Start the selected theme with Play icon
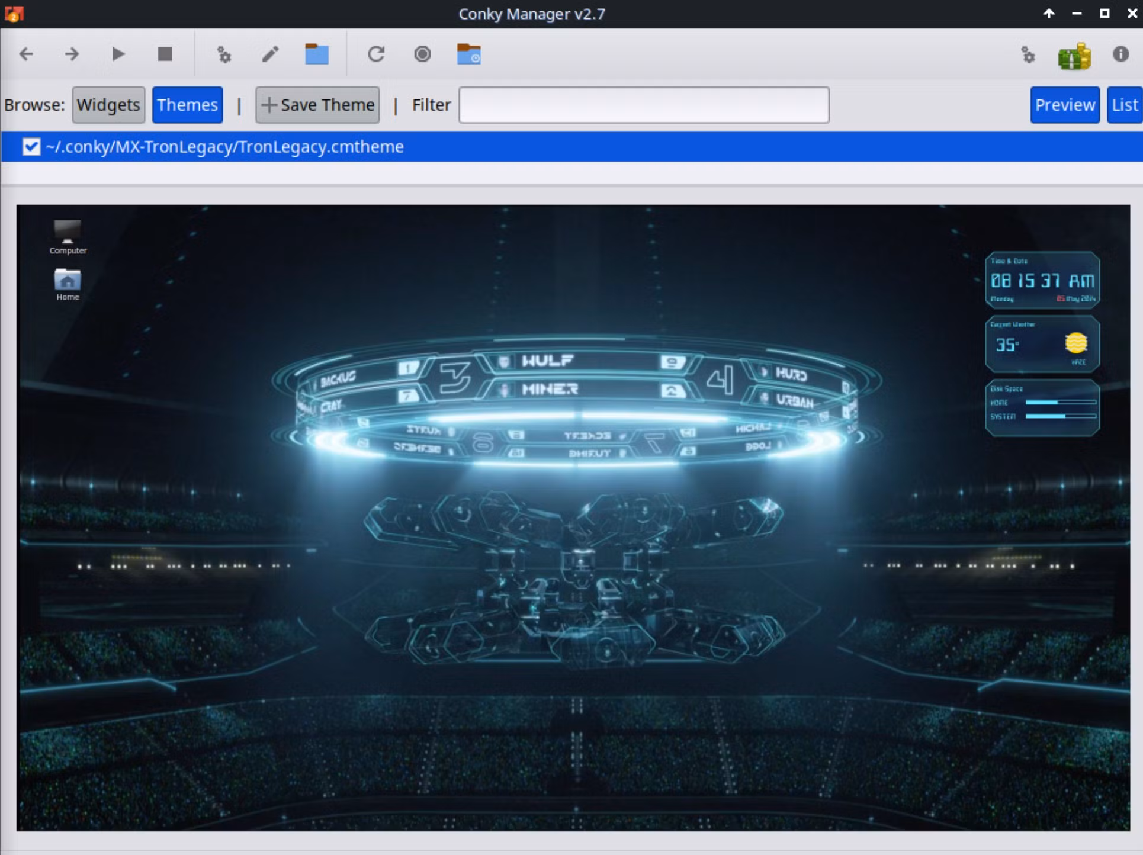The width and height of the screenshot is (1143, 855). click(118, 54)
